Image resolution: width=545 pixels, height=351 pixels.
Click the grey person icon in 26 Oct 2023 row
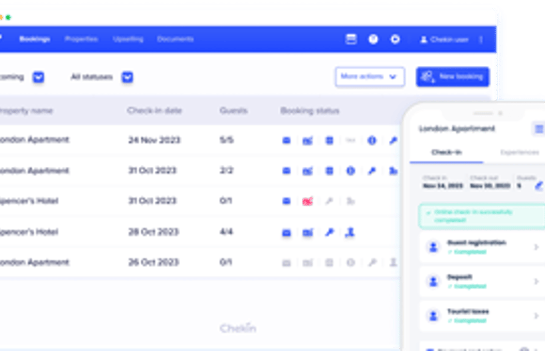click(x=393, y=263)
